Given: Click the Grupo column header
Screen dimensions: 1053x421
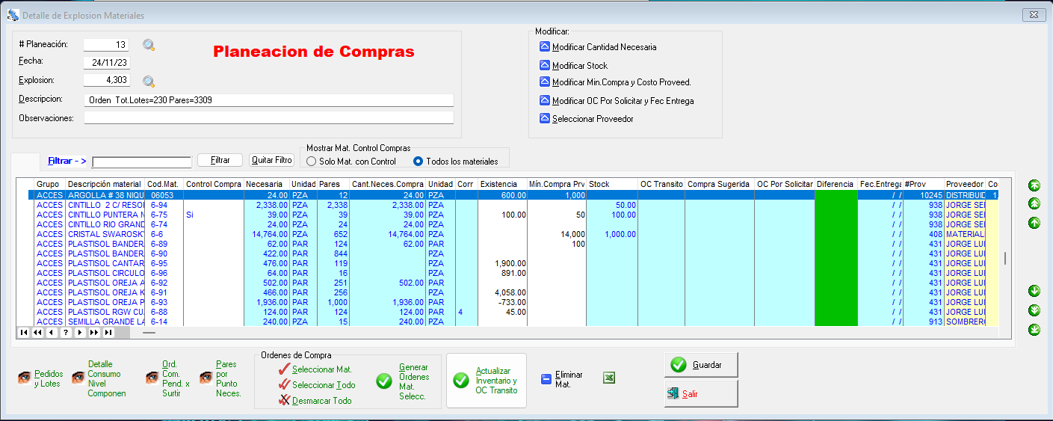Looking at the screenshot, I should click(x=50, y=184).
